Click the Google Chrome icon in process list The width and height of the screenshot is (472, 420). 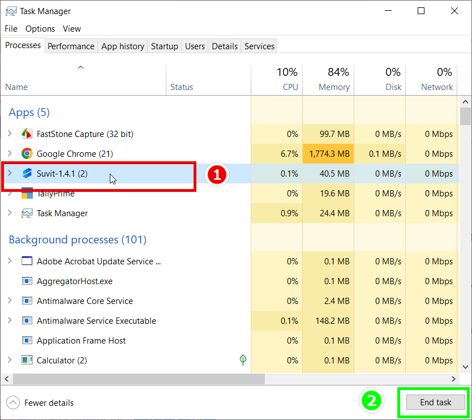point(27,153)
